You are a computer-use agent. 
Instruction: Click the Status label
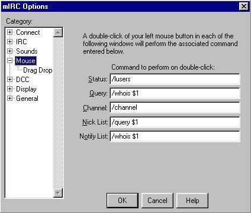point(98,79)
